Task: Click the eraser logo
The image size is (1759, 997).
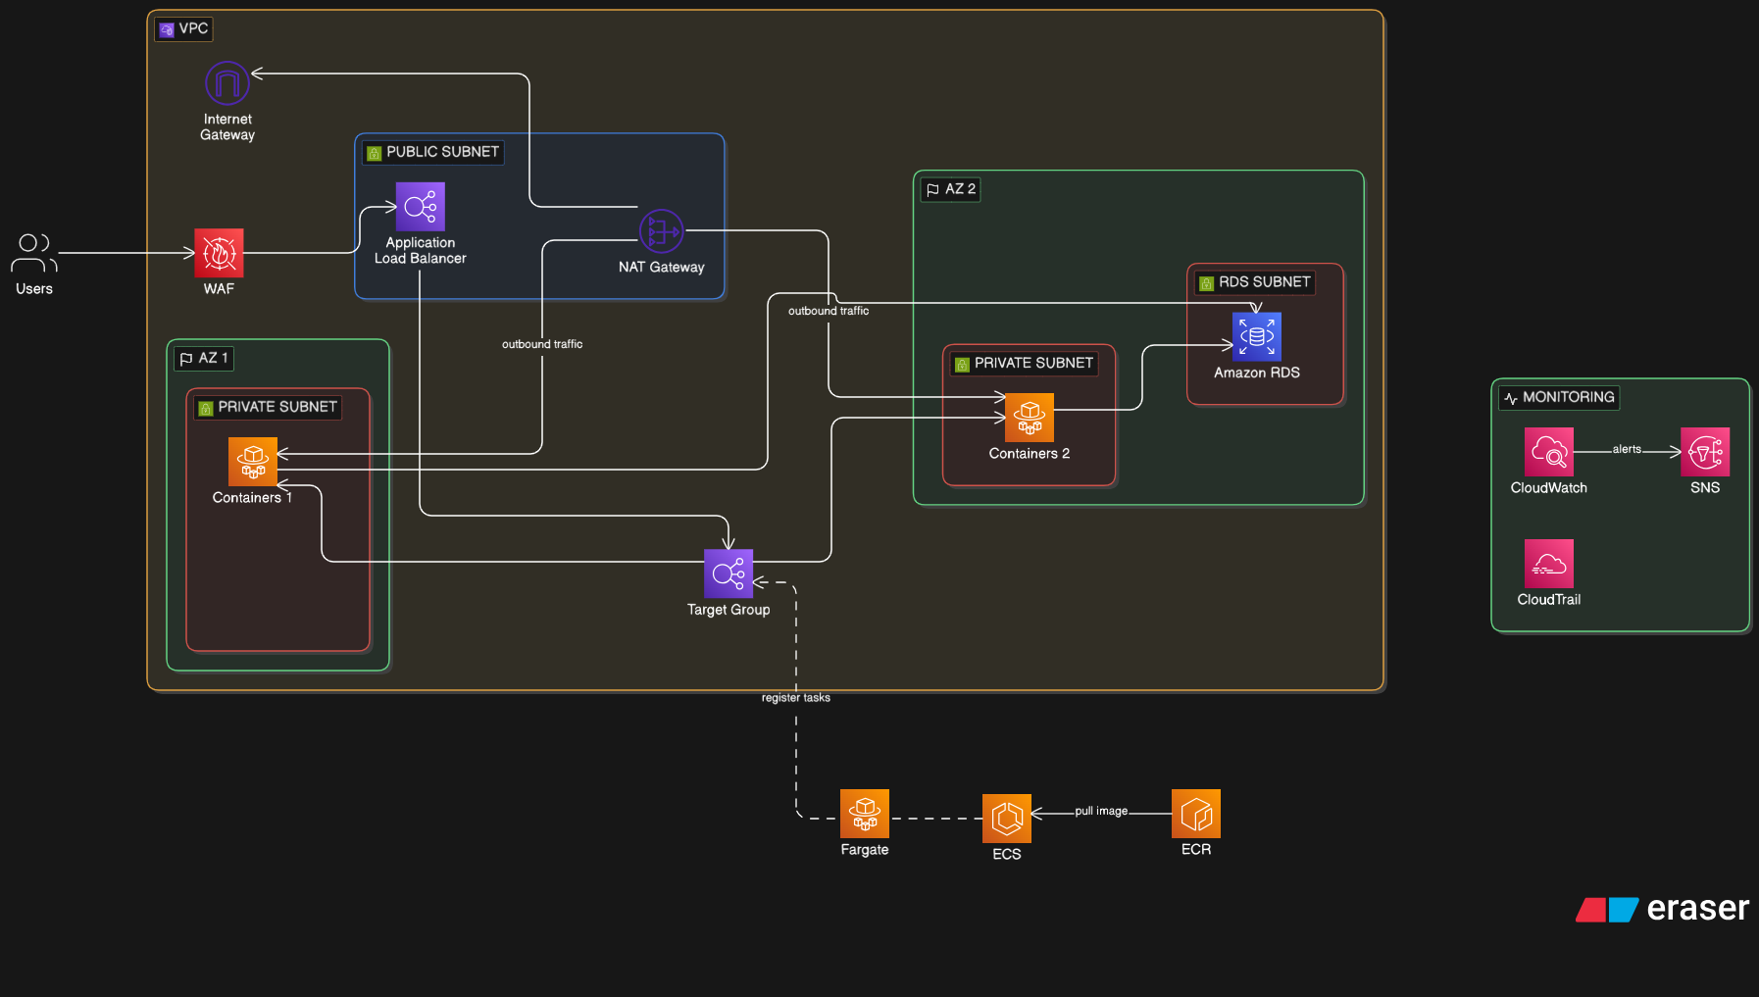Action: [x=1662, y=909]
